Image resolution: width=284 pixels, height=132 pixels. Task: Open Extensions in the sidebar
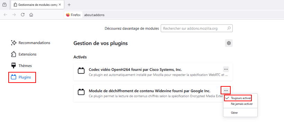click(x=24, y=54)
